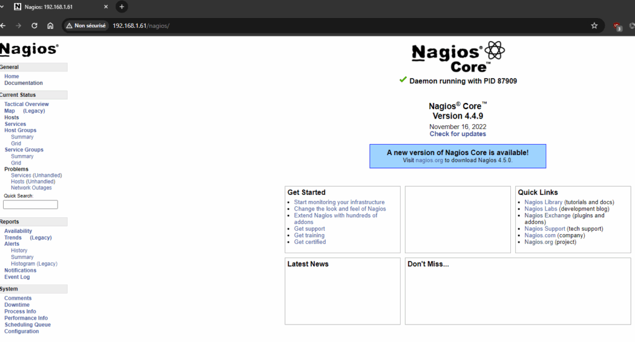Open Services under Current Status
The width and height of the screenshot is (635, 342).
16,124
